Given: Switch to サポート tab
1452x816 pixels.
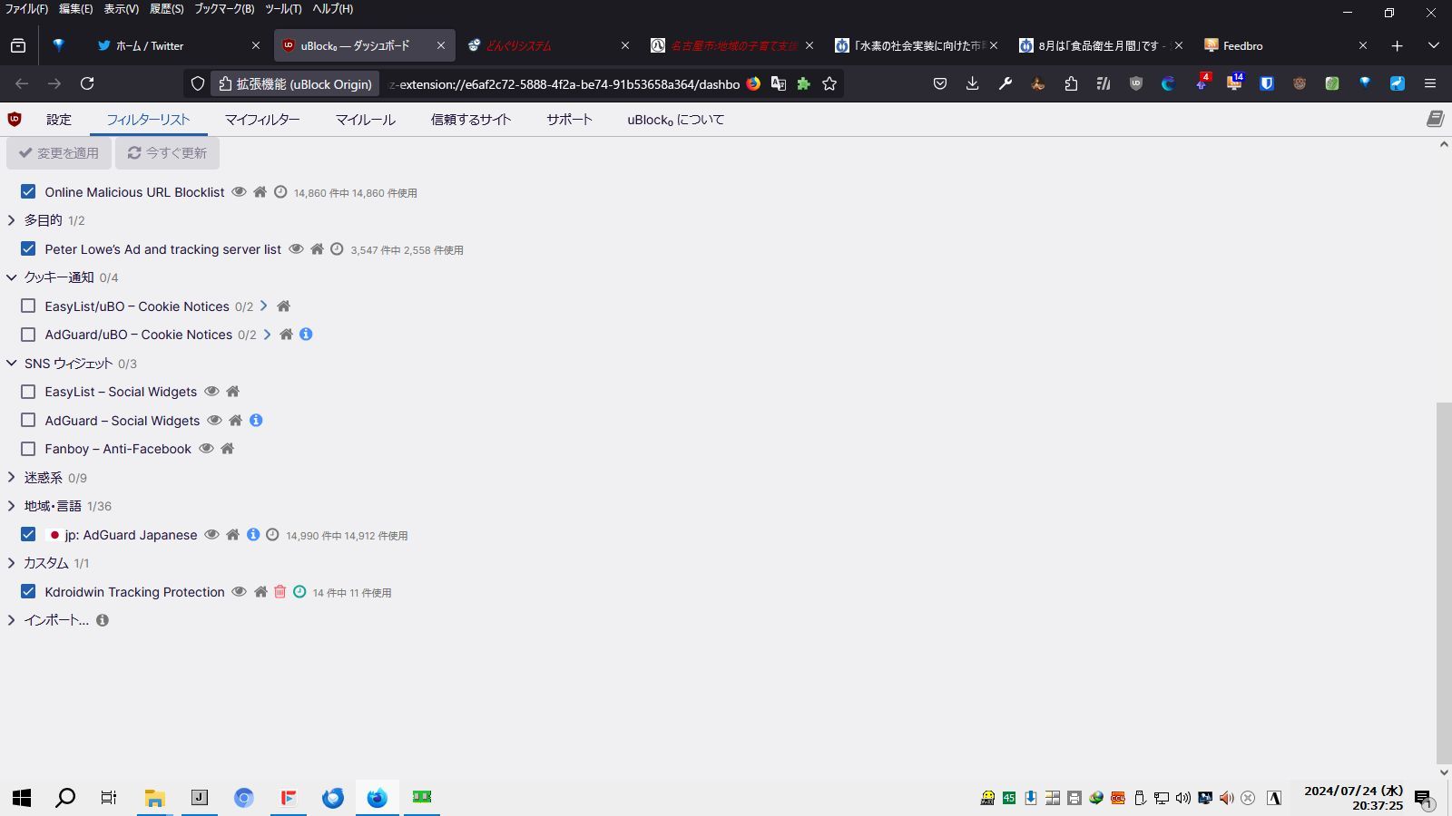Looking at the screenshot, I should point(569,120).
